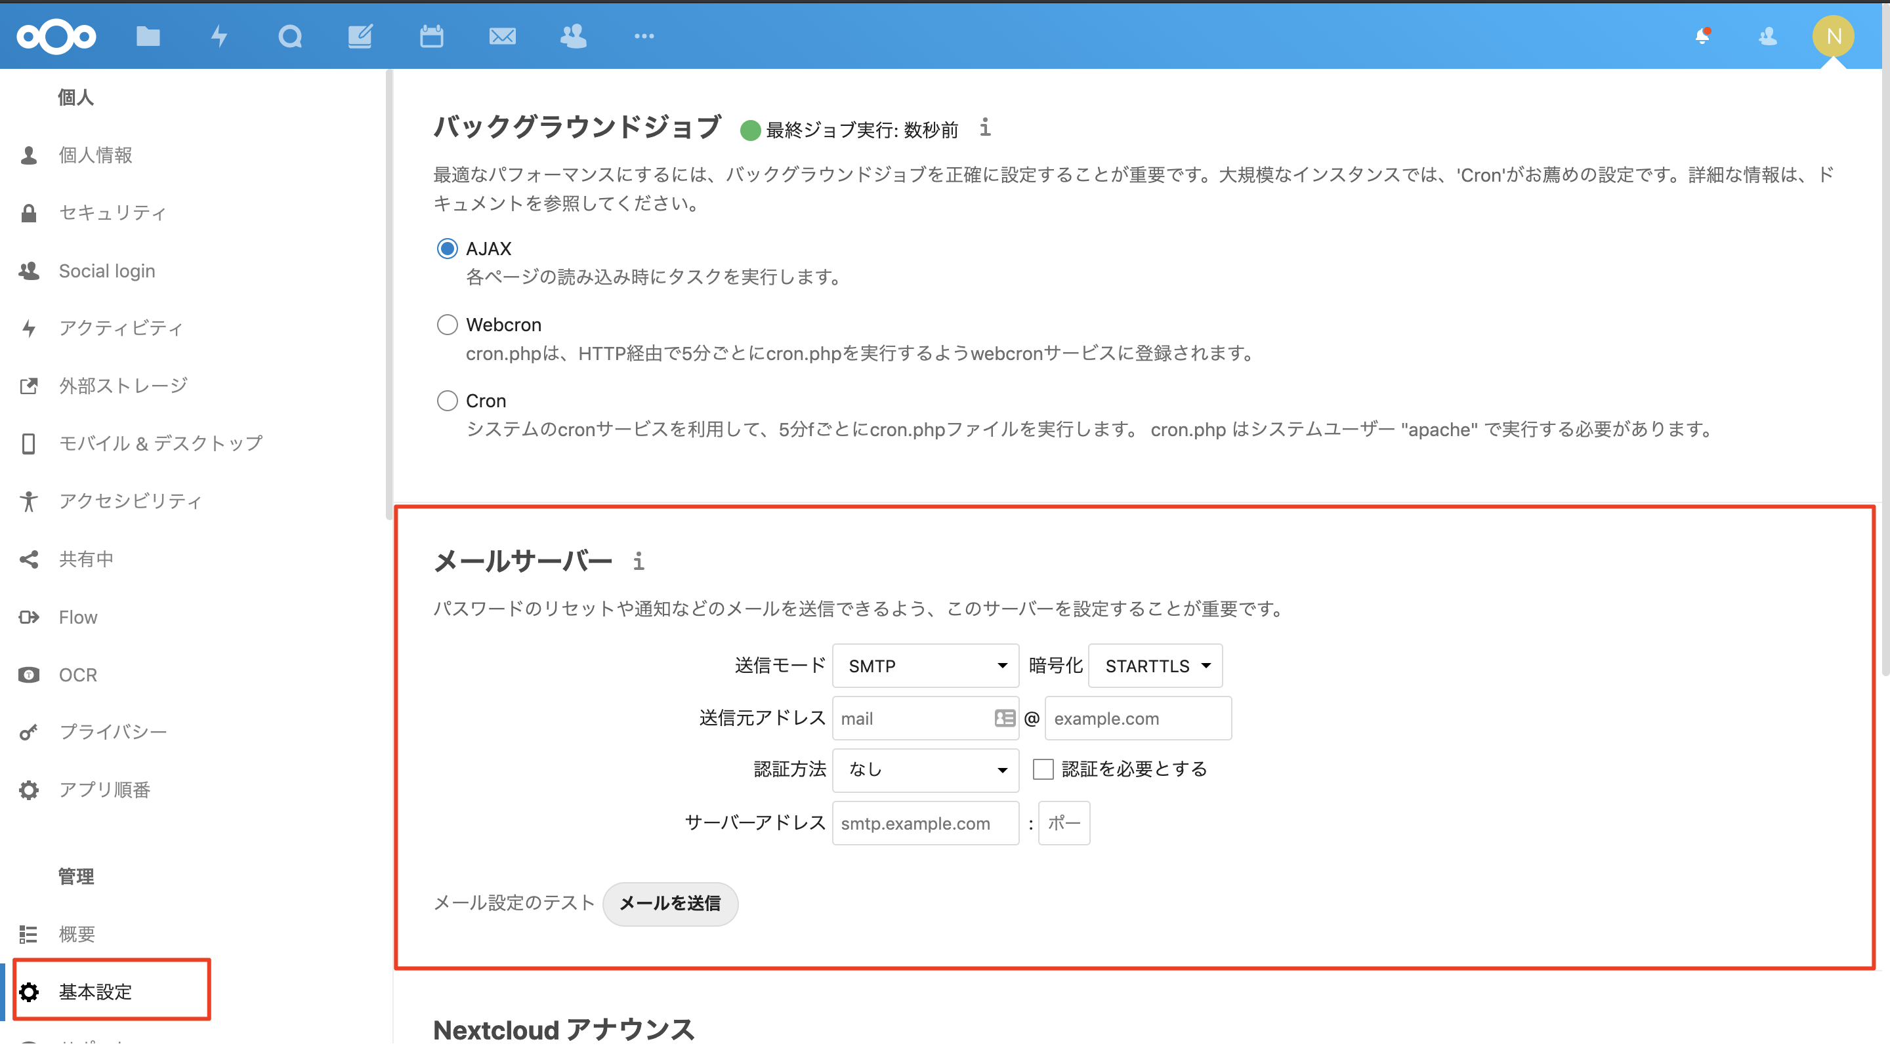Open the Contacts icon in top bar
Viewport: 1890px width, 1050px height.
[x=573, y=36]
